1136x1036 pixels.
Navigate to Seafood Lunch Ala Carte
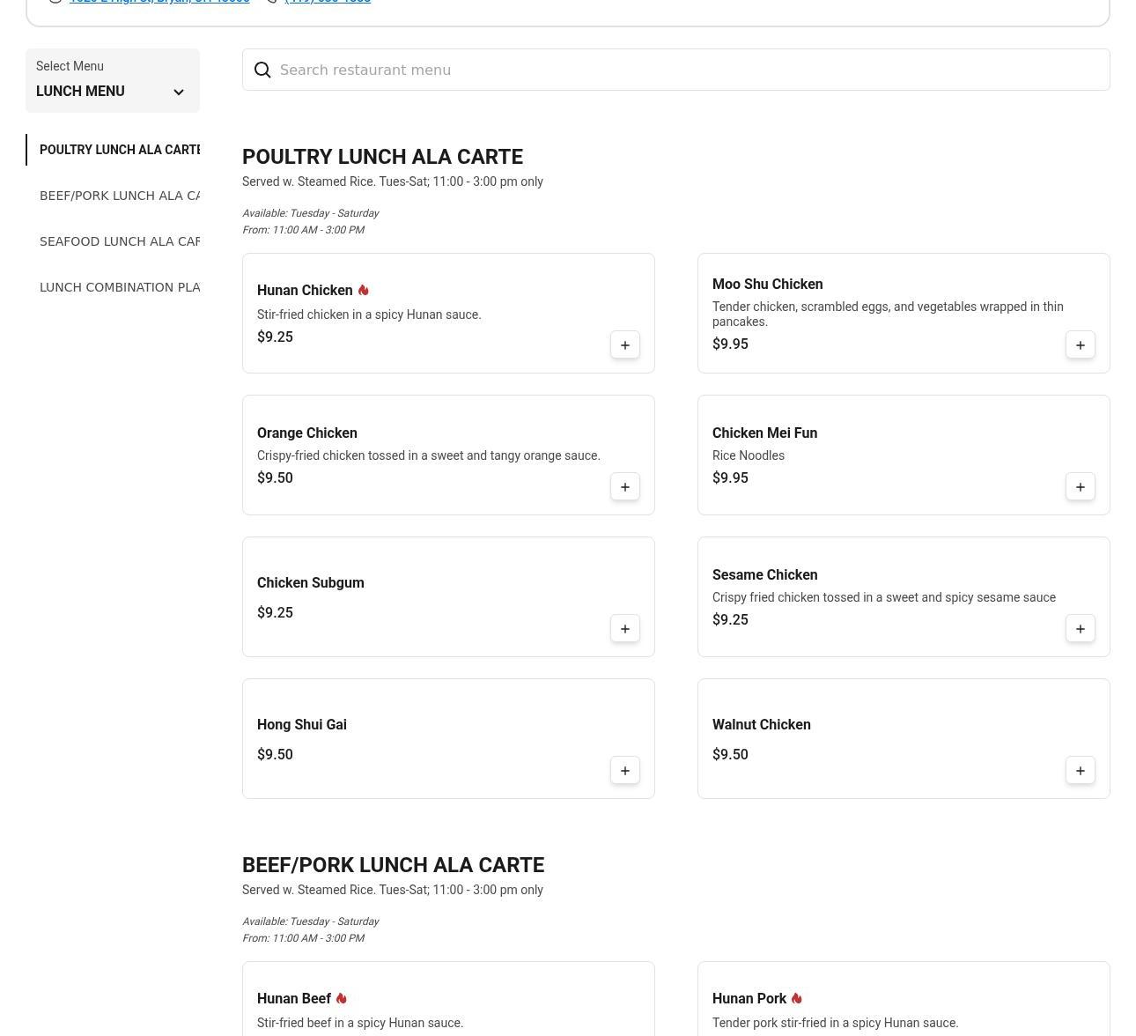coord(119,241)
